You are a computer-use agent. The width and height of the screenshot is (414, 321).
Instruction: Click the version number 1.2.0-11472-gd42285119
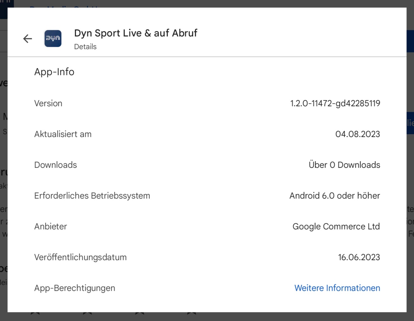tap(335, 103)
